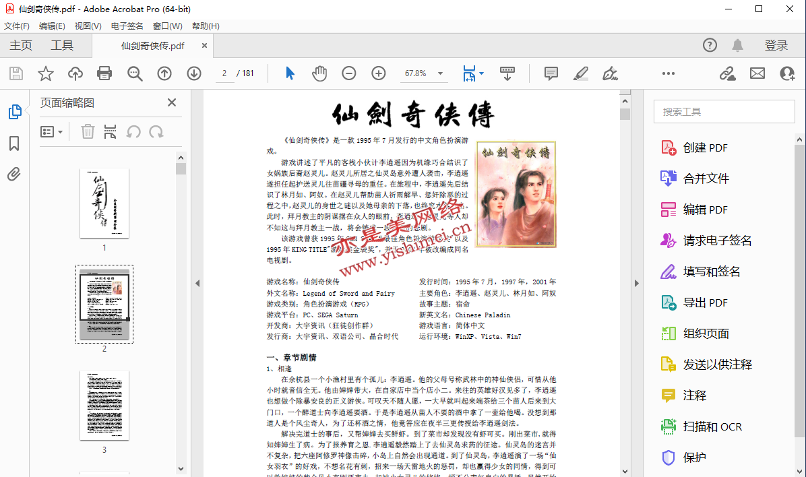Add a sticky note comment
Viewport: 806px width, 477px height.
coord(551,73)
